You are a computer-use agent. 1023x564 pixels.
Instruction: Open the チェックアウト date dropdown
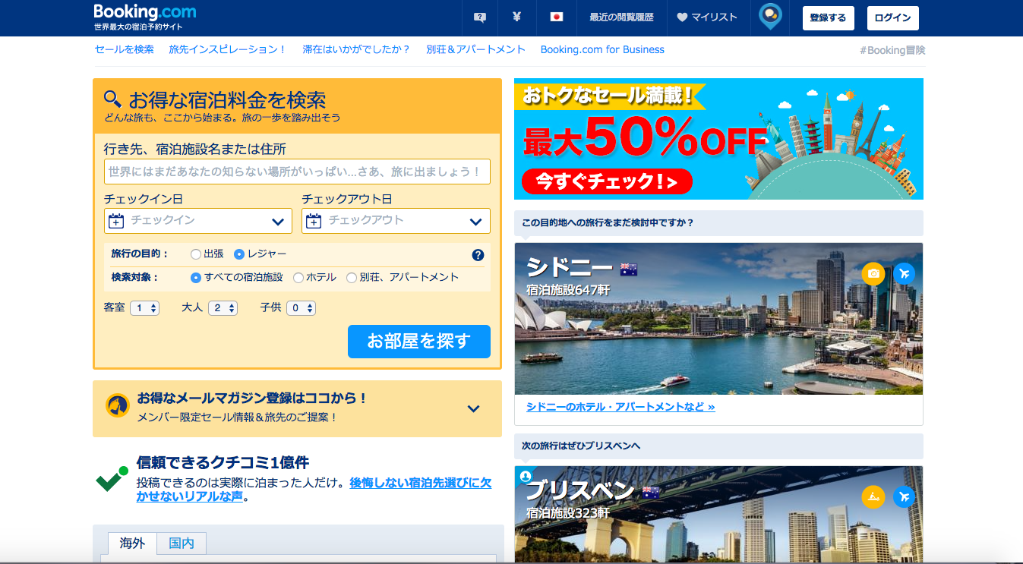point(396,221)
